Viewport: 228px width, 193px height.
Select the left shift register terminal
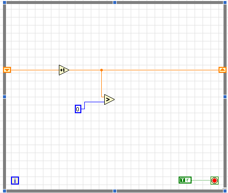tap(7, 70)
